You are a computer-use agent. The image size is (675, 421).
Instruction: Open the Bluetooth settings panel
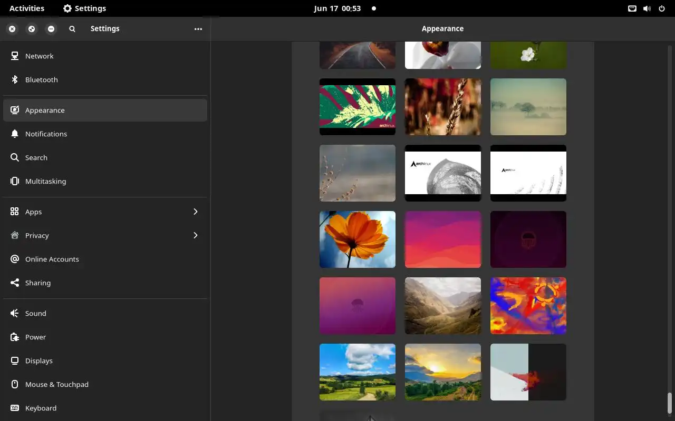pyautogui.click(x=105, y=79)
